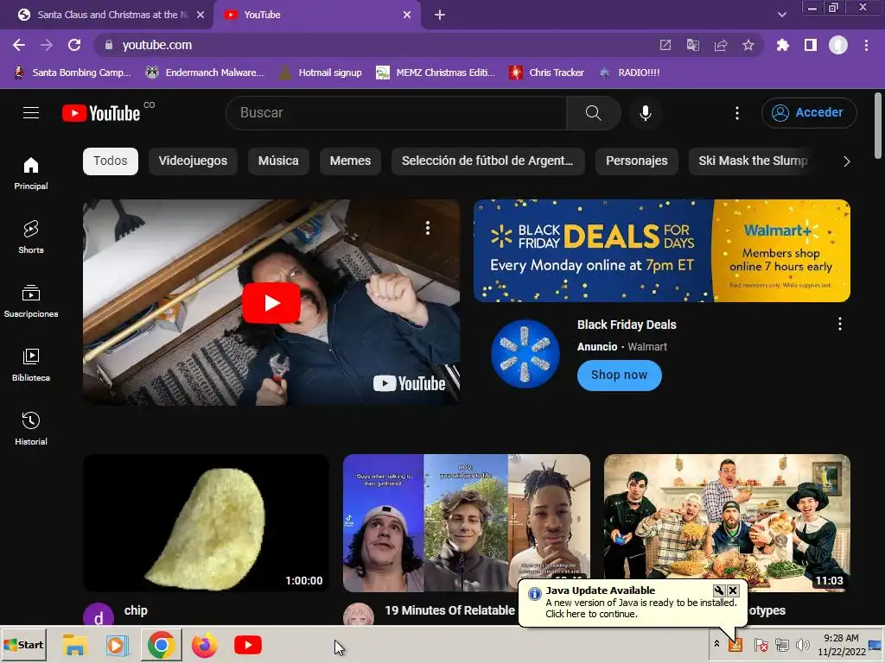The image size is (885, 663).
Task: Click the translate page icon
Action: pos(693,45)
